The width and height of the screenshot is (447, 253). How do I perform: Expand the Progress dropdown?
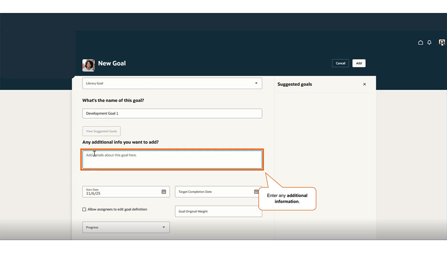click(126, 227)
